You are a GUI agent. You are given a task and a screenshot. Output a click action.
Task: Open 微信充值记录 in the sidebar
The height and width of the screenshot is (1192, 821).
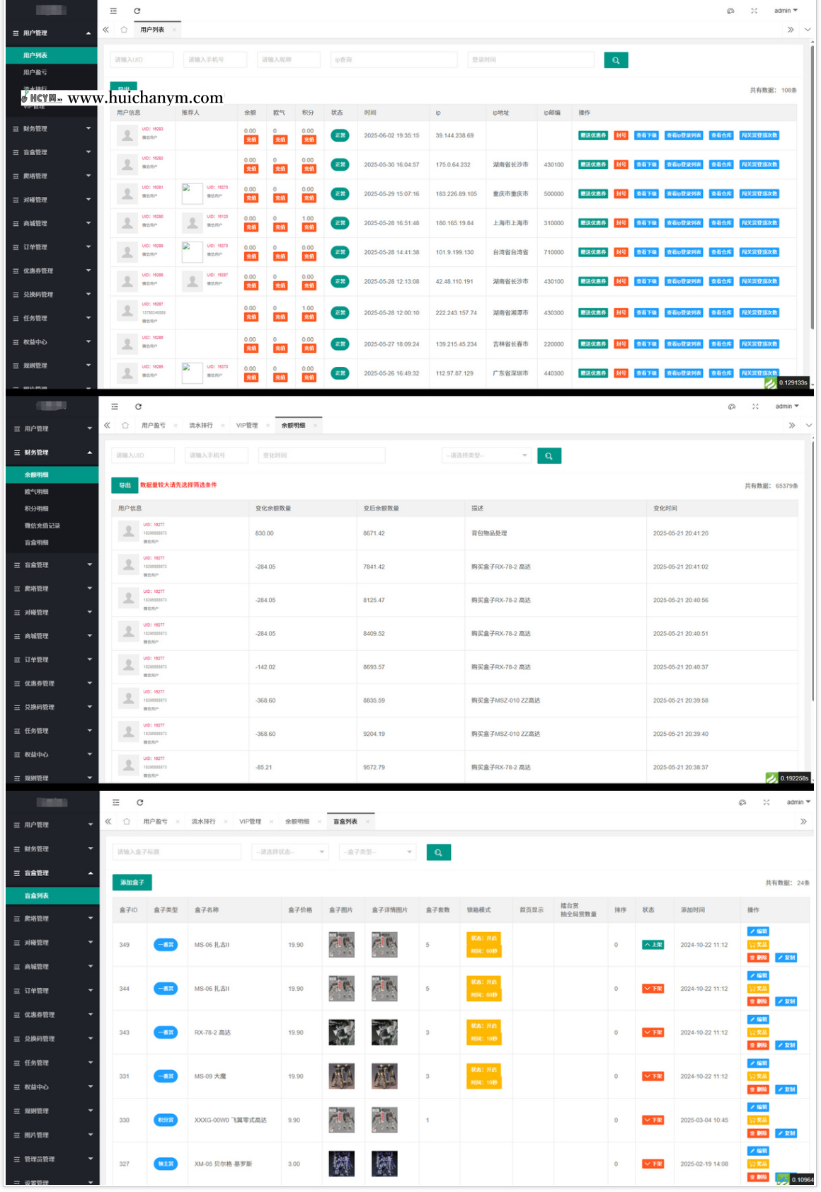click(x=42, y=526)
